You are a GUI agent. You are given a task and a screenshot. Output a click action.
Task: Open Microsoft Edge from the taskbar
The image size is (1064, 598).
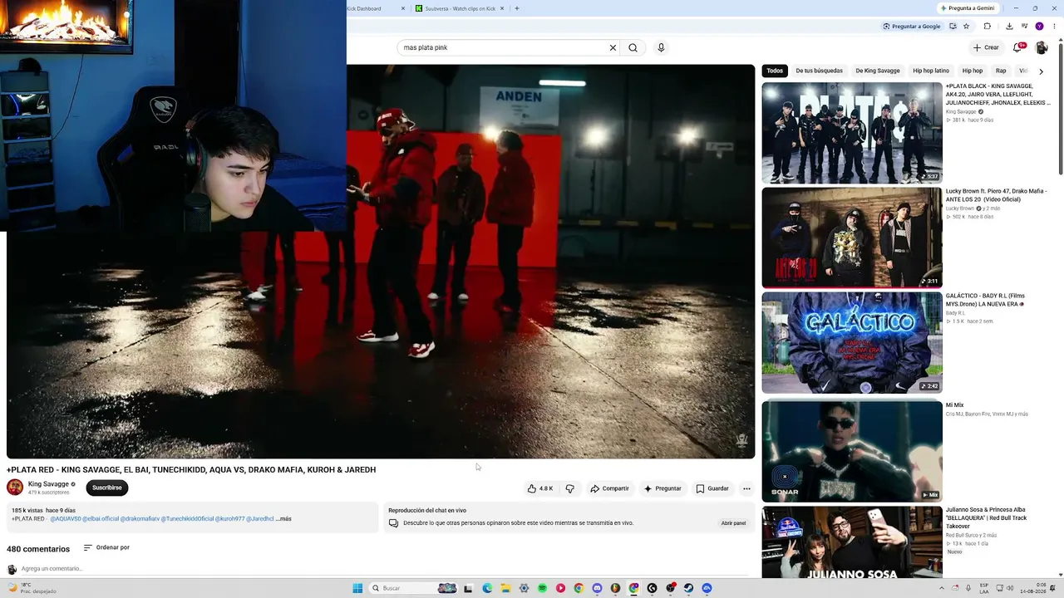[x=487, y=588]
